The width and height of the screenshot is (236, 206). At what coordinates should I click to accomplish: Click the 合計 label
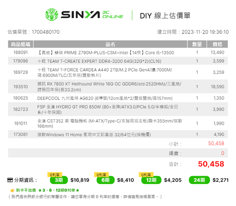pos(175,164)
